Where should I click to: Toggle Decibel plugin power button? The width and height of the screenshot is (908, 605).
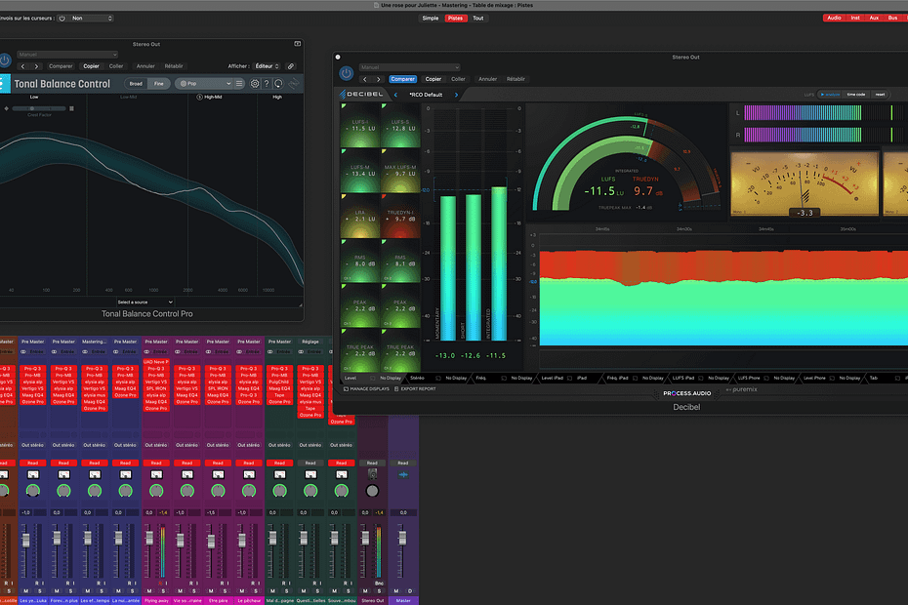[347, 73]
